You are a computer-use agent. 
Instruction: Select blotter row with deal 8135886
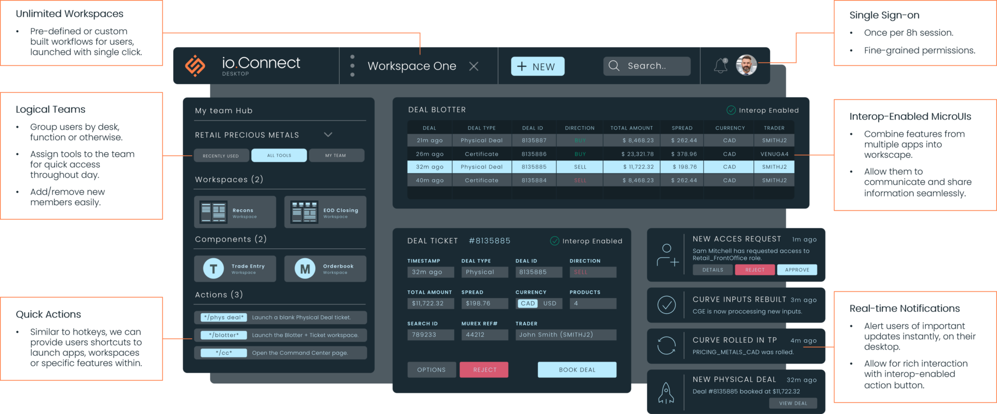601,154
